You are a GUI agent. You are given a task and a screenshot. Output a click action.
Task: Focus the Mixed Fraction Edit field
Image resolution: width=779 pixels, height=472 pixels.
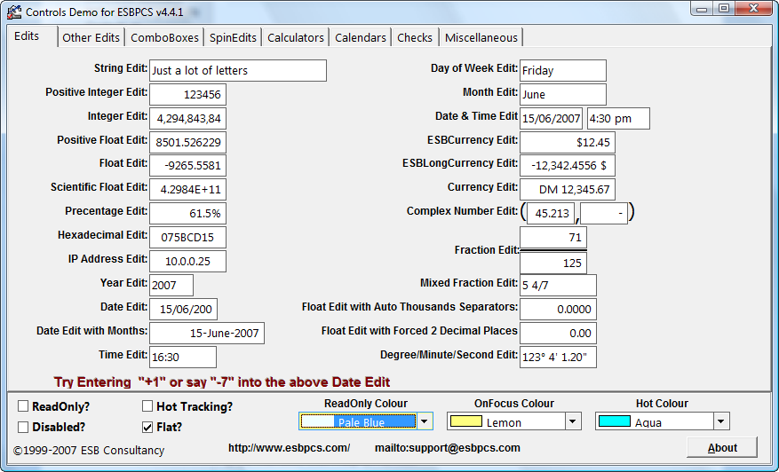558,285
